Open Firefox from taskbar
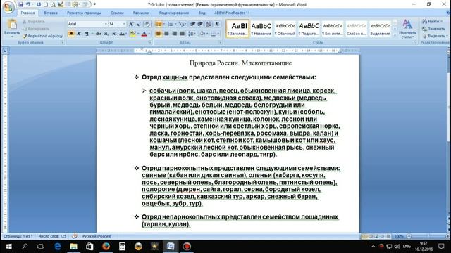This screenshot has width=451, height=253. pos(106,246)
